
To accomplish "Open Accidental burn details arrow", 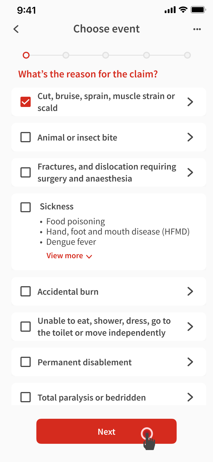I will [x=190, y=291].
